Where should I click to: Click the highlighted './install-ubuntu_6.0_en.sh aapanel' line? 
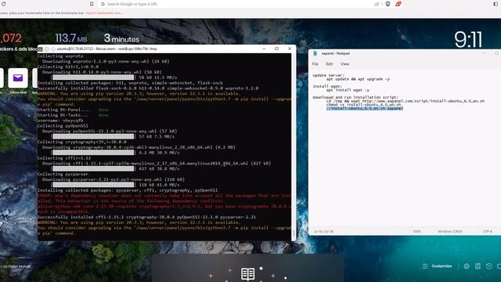click(365, 108)
